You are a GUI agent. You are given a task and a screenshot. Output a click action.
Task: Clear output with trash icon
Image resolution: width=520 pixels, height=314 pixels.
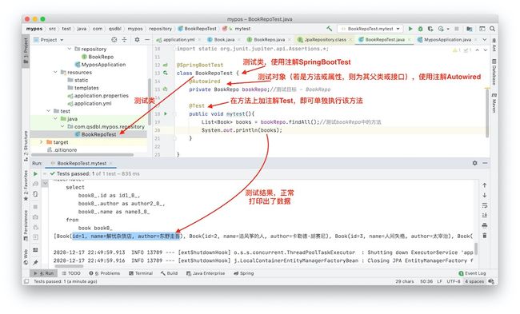pos(485,236)
